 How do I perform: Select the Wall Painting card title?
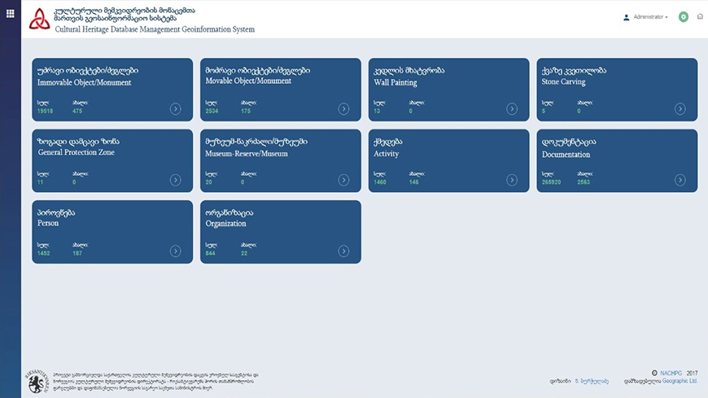pyautogui.click(x=395, y=83)
